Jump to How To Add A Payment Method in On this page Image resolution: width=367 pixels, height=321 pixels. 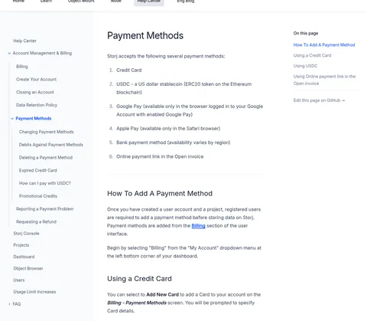[324, 45]
